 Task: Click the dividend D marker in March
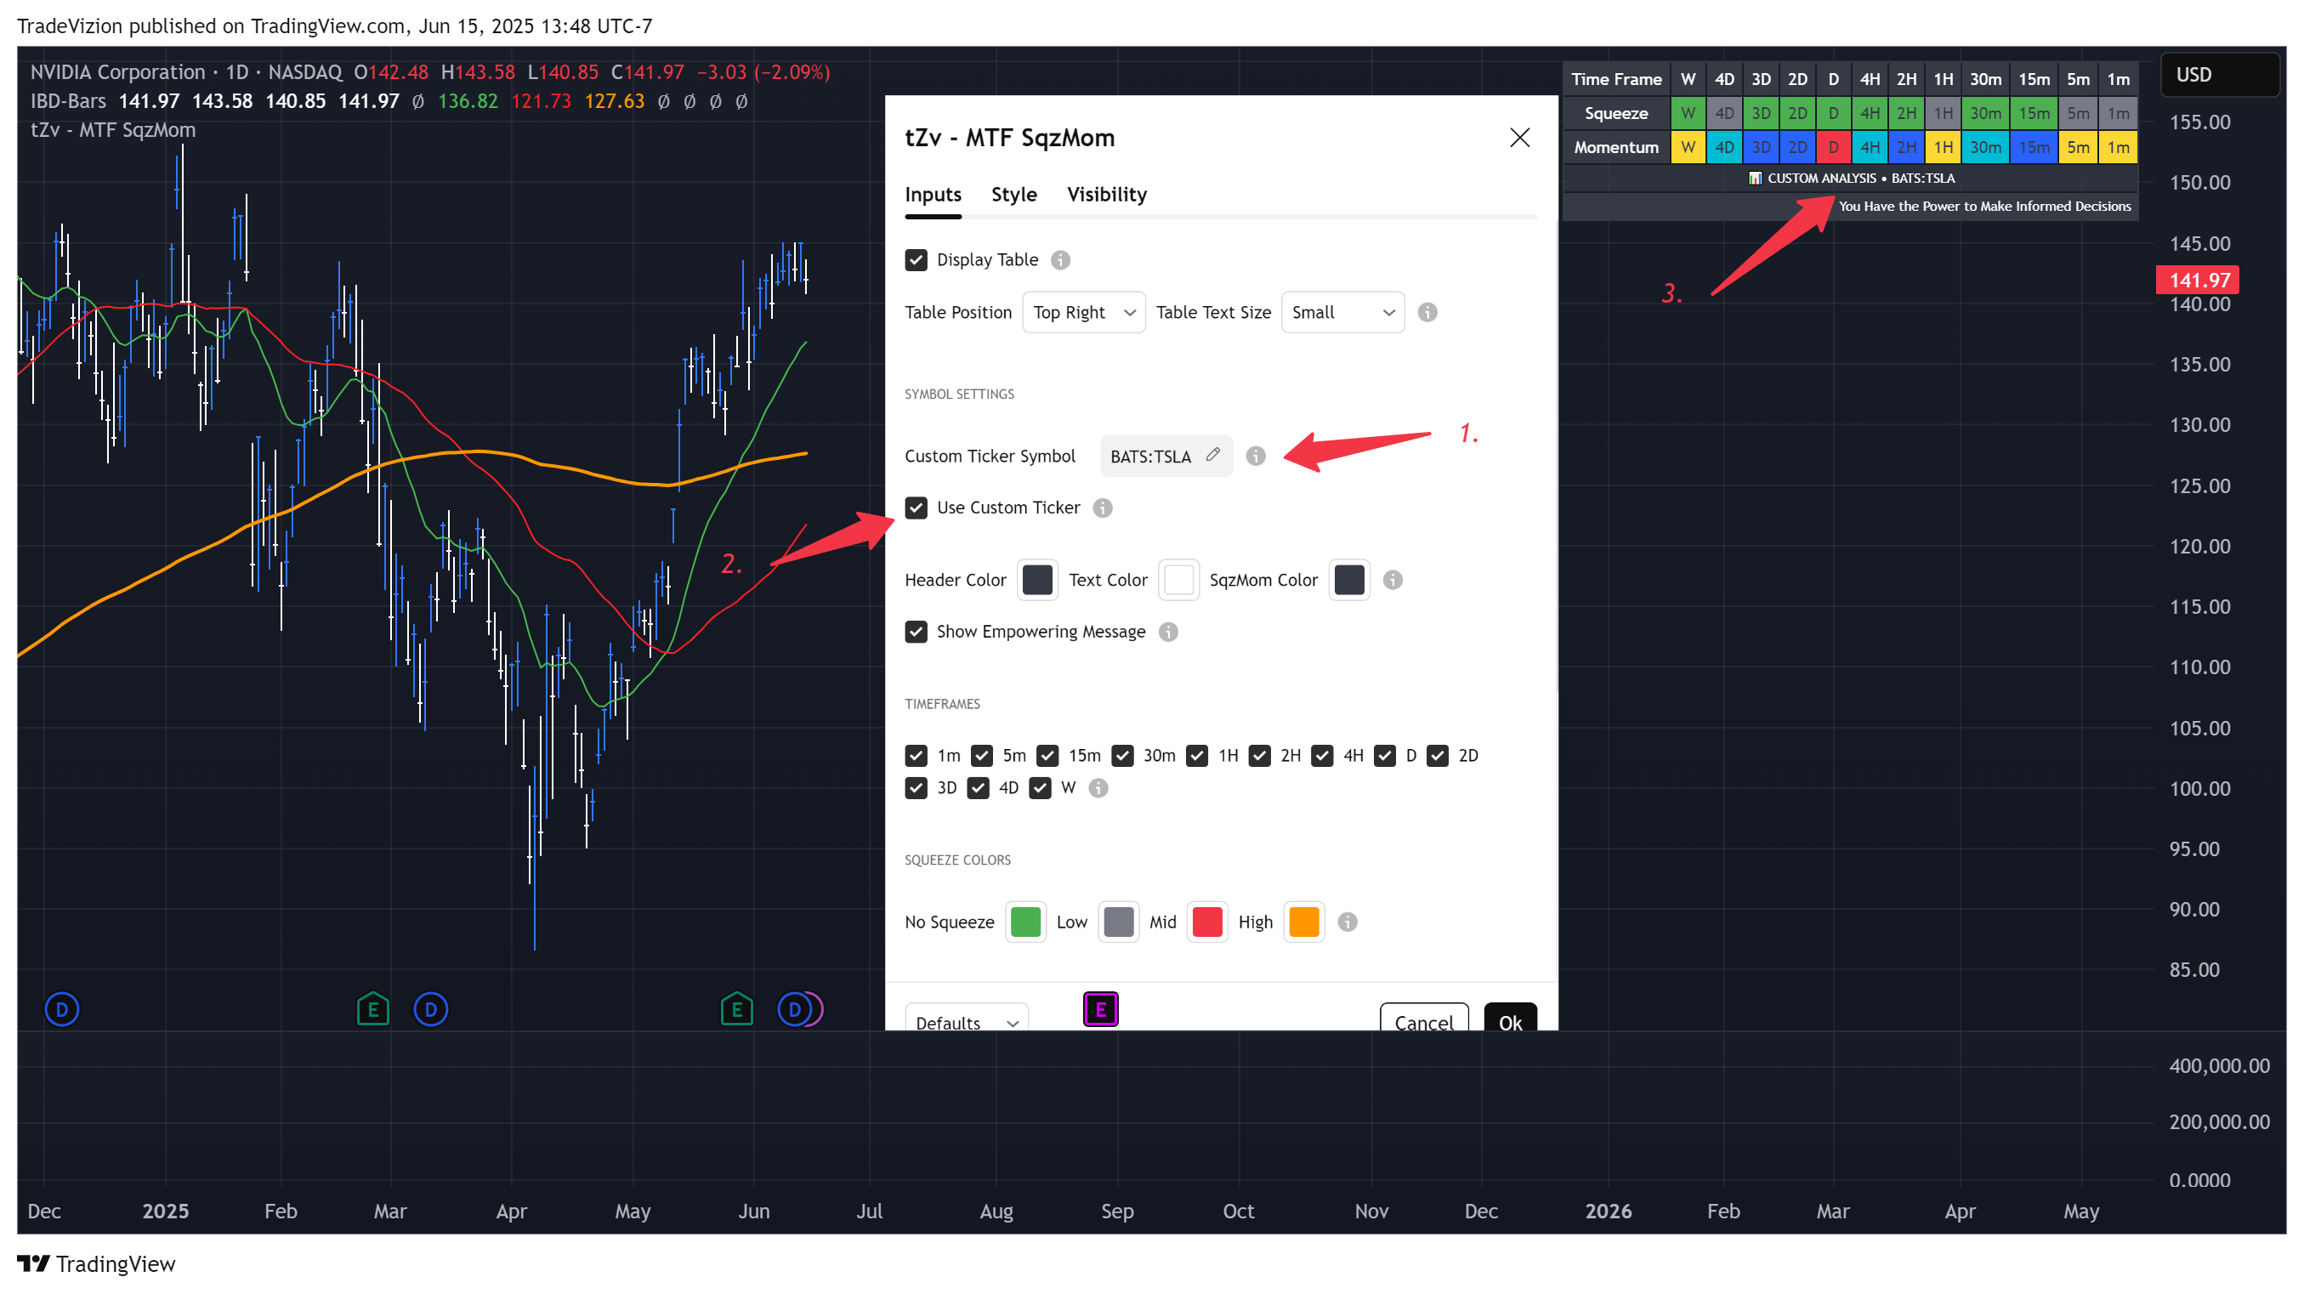click(x=430, y=1010)
